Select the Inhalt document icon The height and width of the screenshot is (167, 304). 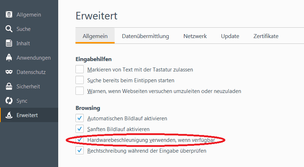tap(9, 43)
